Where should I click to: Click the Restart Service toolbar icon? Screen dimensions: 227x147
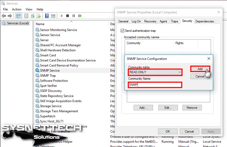click(80, 16)
